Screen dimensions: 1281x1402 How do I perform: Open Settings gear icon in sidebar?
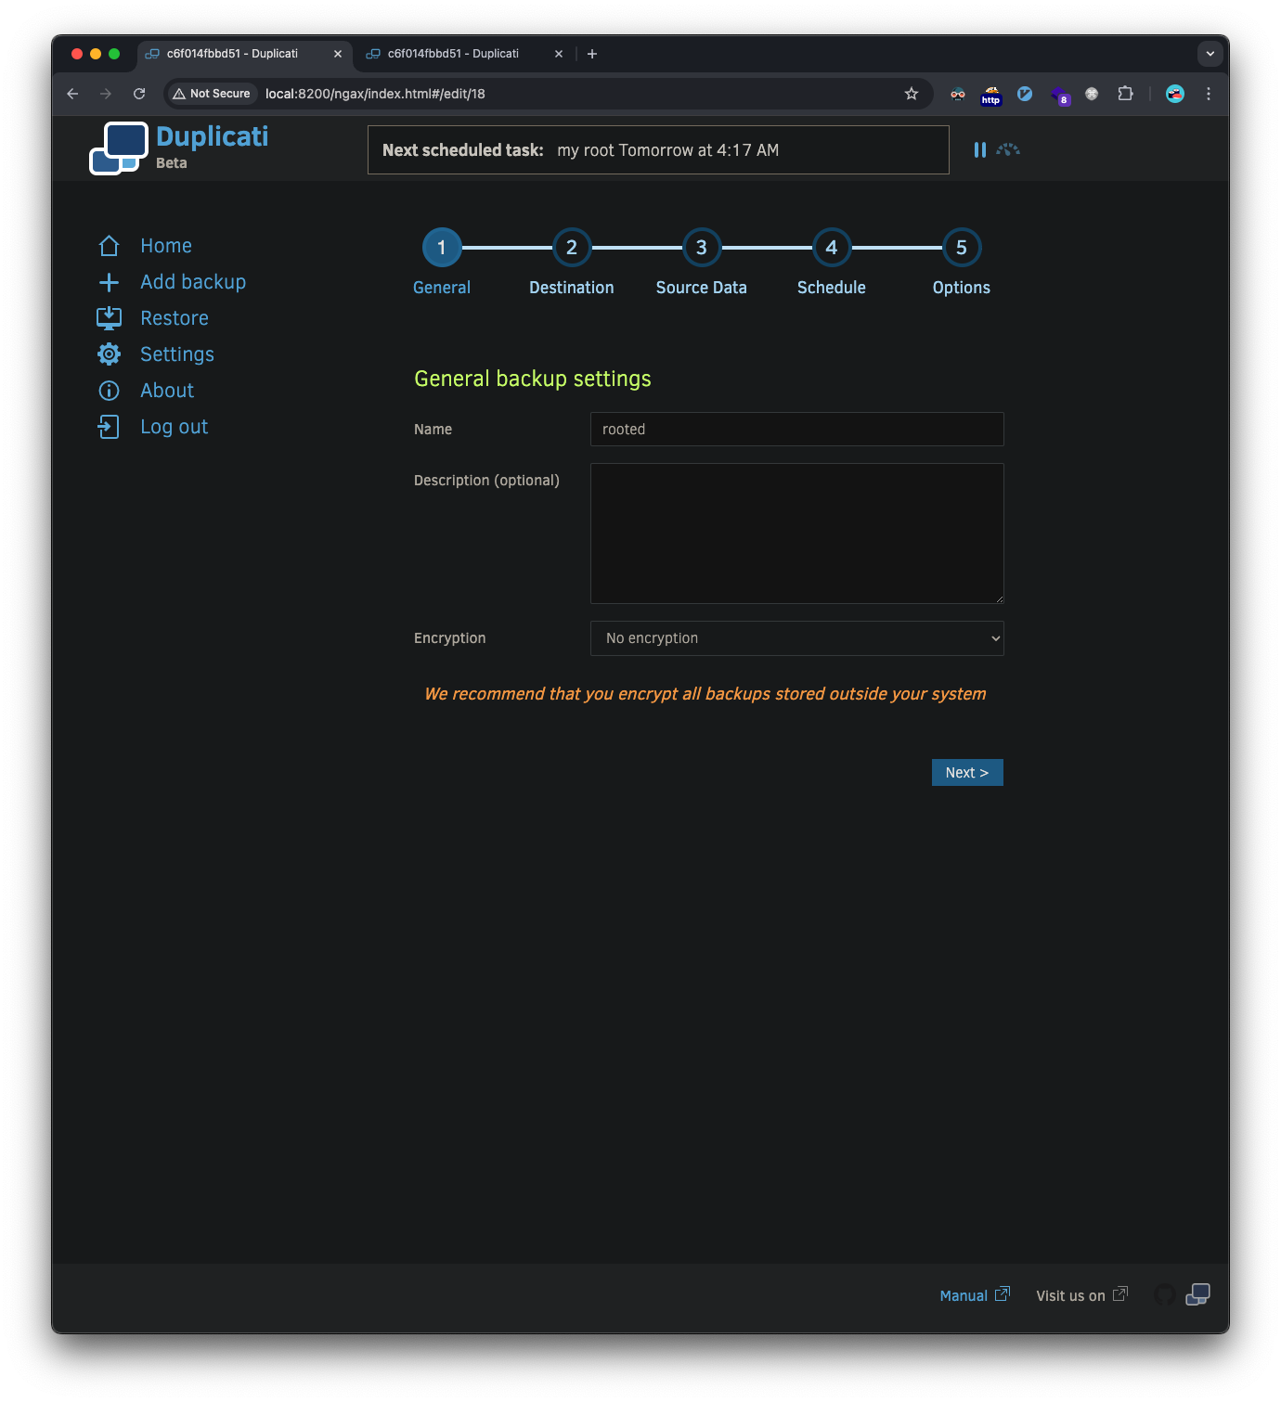109,354
